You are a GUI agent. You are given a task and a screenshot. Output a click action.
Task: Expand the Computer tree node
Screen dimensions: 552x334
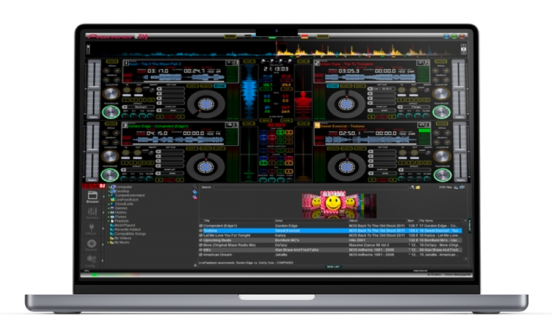tap(109, 187)
